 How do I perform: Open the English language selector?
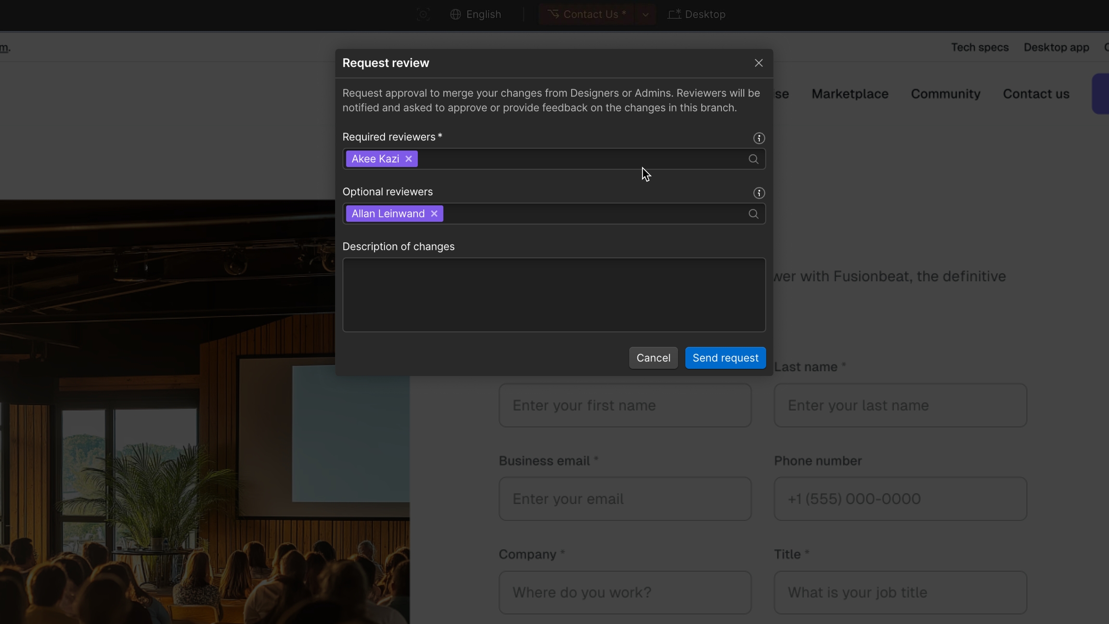pos(476,14)
